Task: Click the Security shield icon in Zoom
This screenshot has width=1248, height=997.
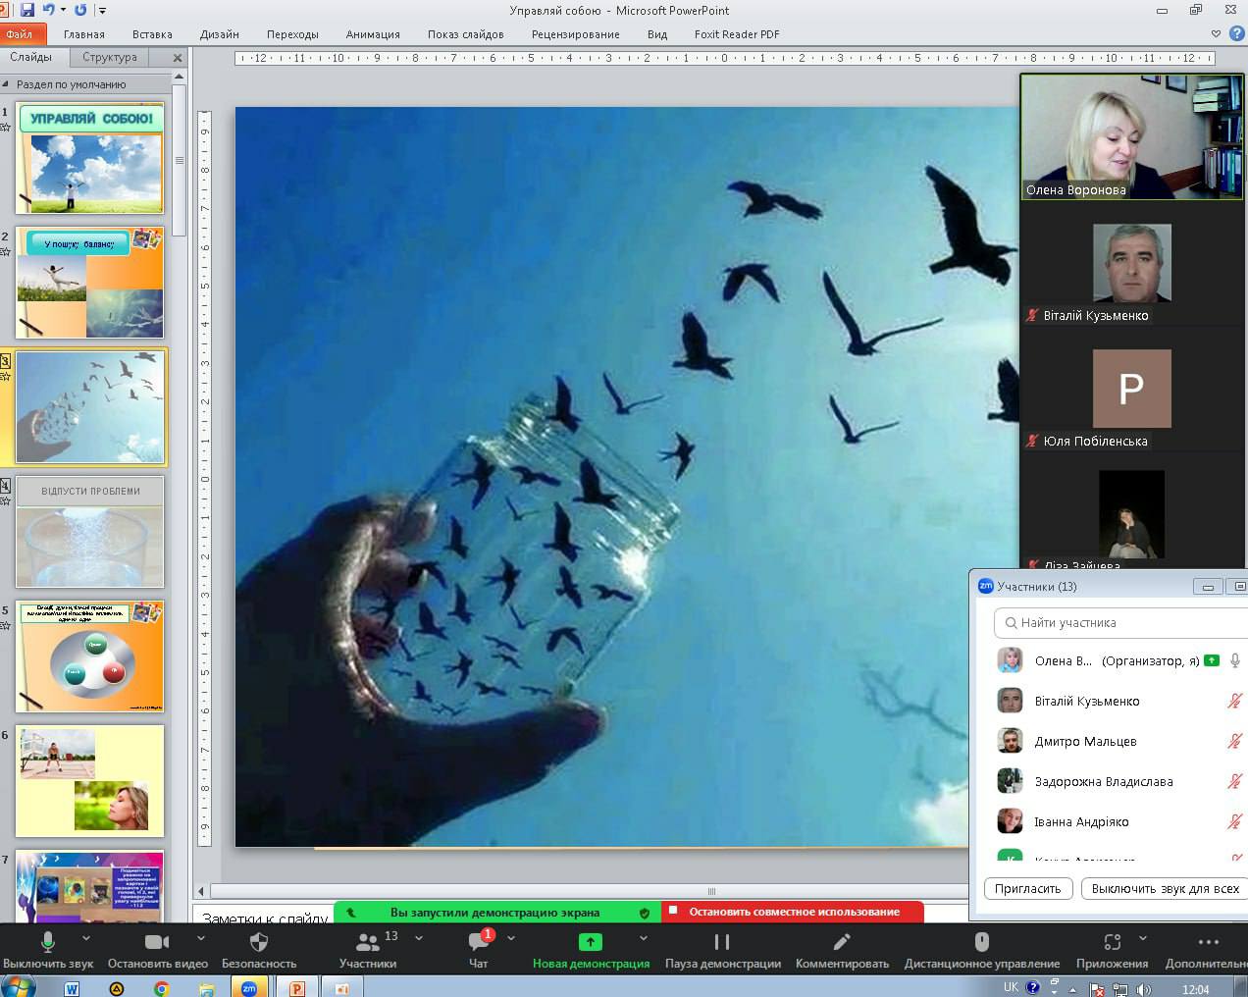Action: 259,943
